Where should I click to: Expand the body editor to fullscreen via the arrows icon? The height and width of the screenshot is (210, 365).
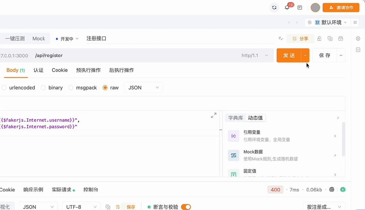[x=213, y=115]
